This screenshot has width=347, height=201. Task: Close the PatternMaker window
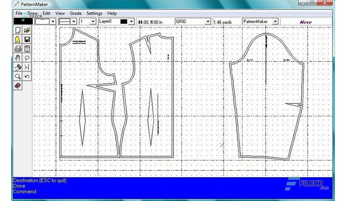pyautogui.click(x=325, y=3)
